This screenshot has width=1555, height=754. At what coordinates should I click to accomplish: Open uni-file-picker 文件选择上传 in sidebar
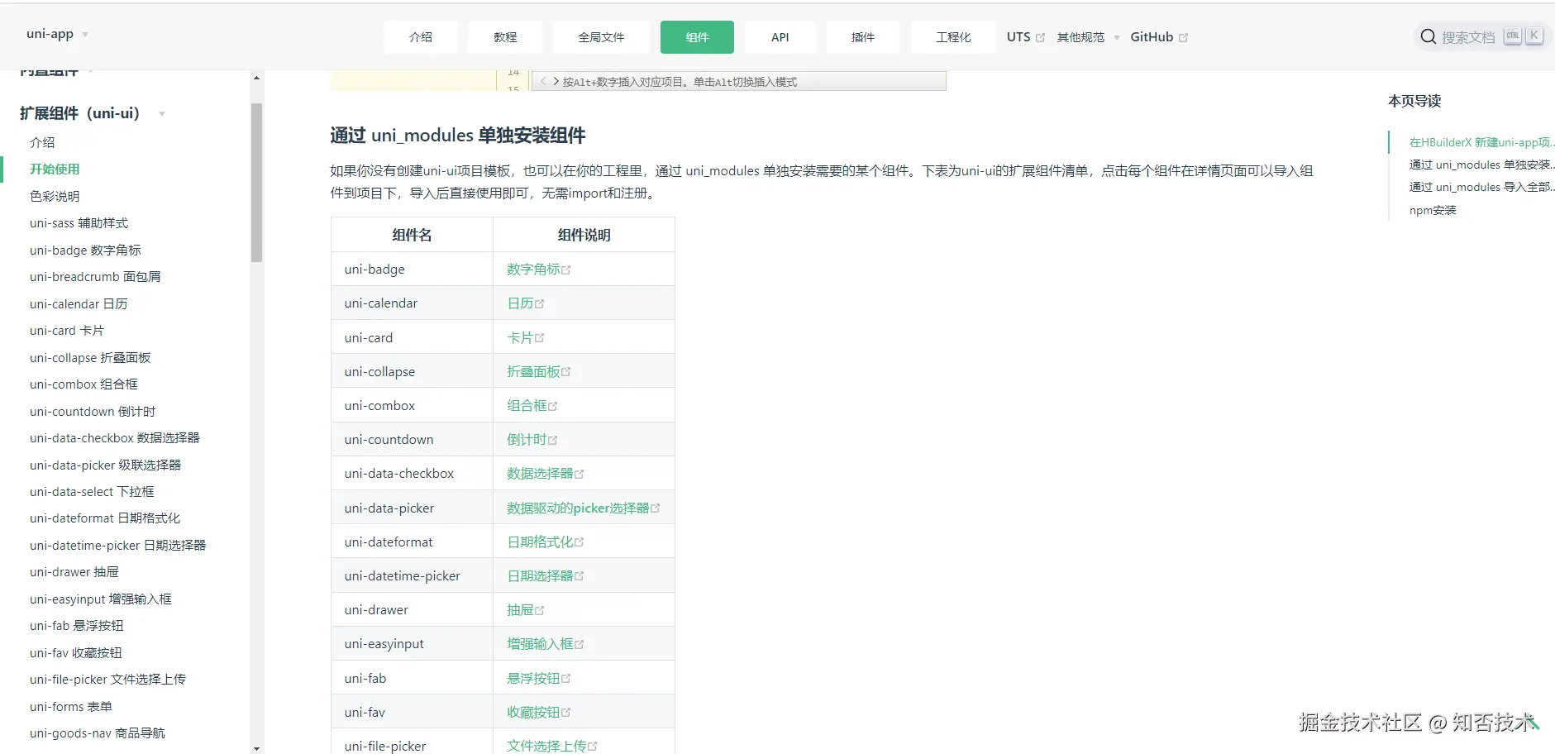[107, 680]
